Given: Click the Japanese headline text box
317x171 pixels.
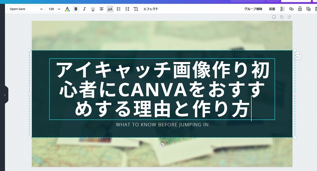Looking at the screenshot, I should coord(162,89).
